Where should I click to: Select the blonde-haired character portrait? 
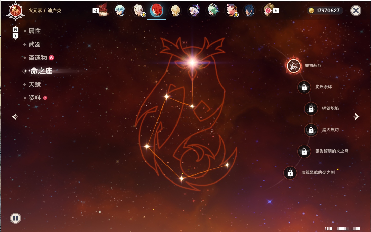(175, 11)
